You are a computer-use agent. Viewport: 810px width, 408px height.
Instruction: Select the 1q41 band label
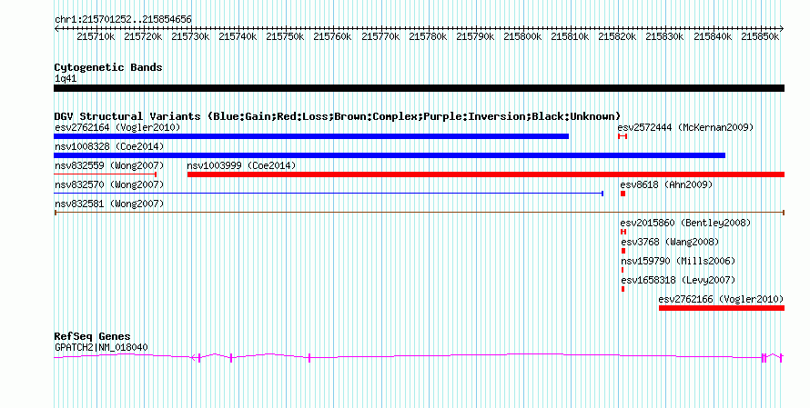click(x=66, y=79)
